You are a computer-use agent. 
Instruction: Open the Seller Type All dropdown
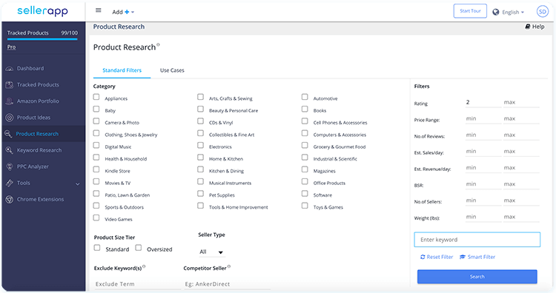click(211, 252)
